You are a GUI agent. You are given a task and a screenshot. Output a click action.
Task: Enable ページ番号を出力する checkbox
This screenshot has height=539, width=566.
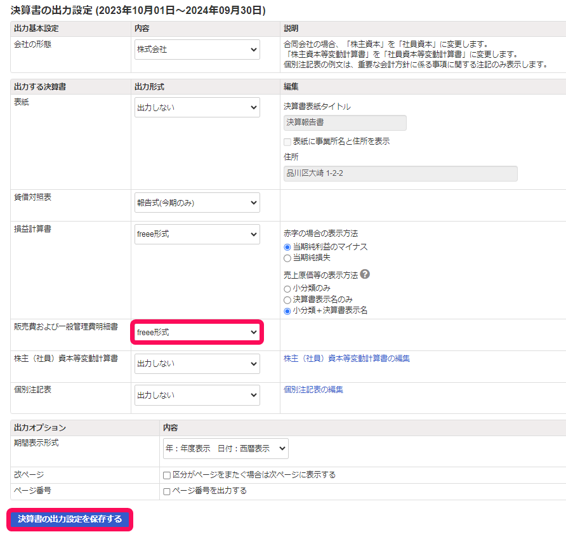click(x=167, y=491)
